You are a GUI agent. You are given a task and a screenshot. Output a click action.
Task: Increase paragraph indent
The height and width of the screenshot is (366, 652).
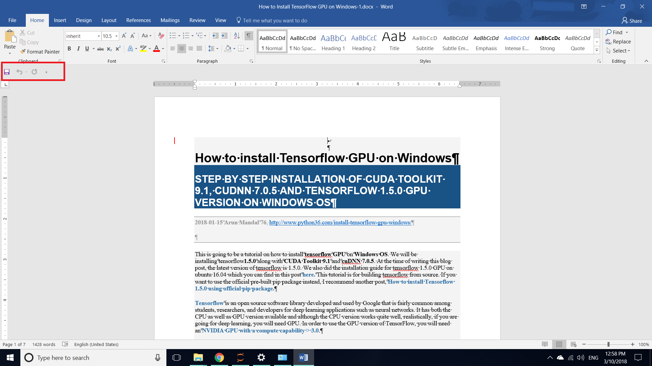point(224,36)
